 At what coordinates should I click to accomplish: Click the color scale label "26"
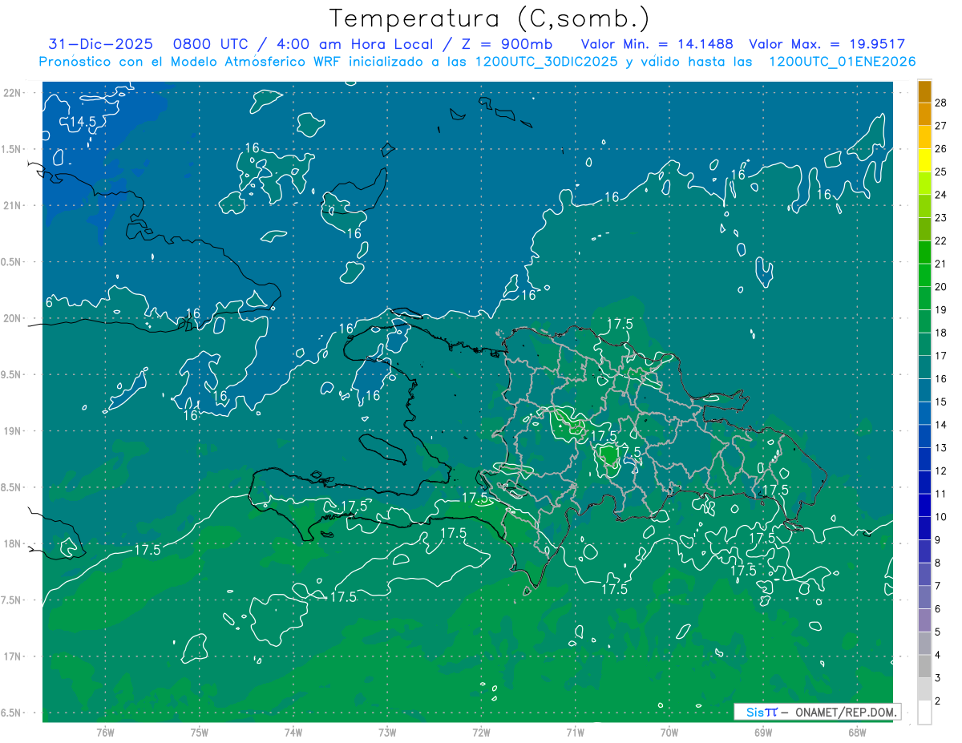point(941,149)
